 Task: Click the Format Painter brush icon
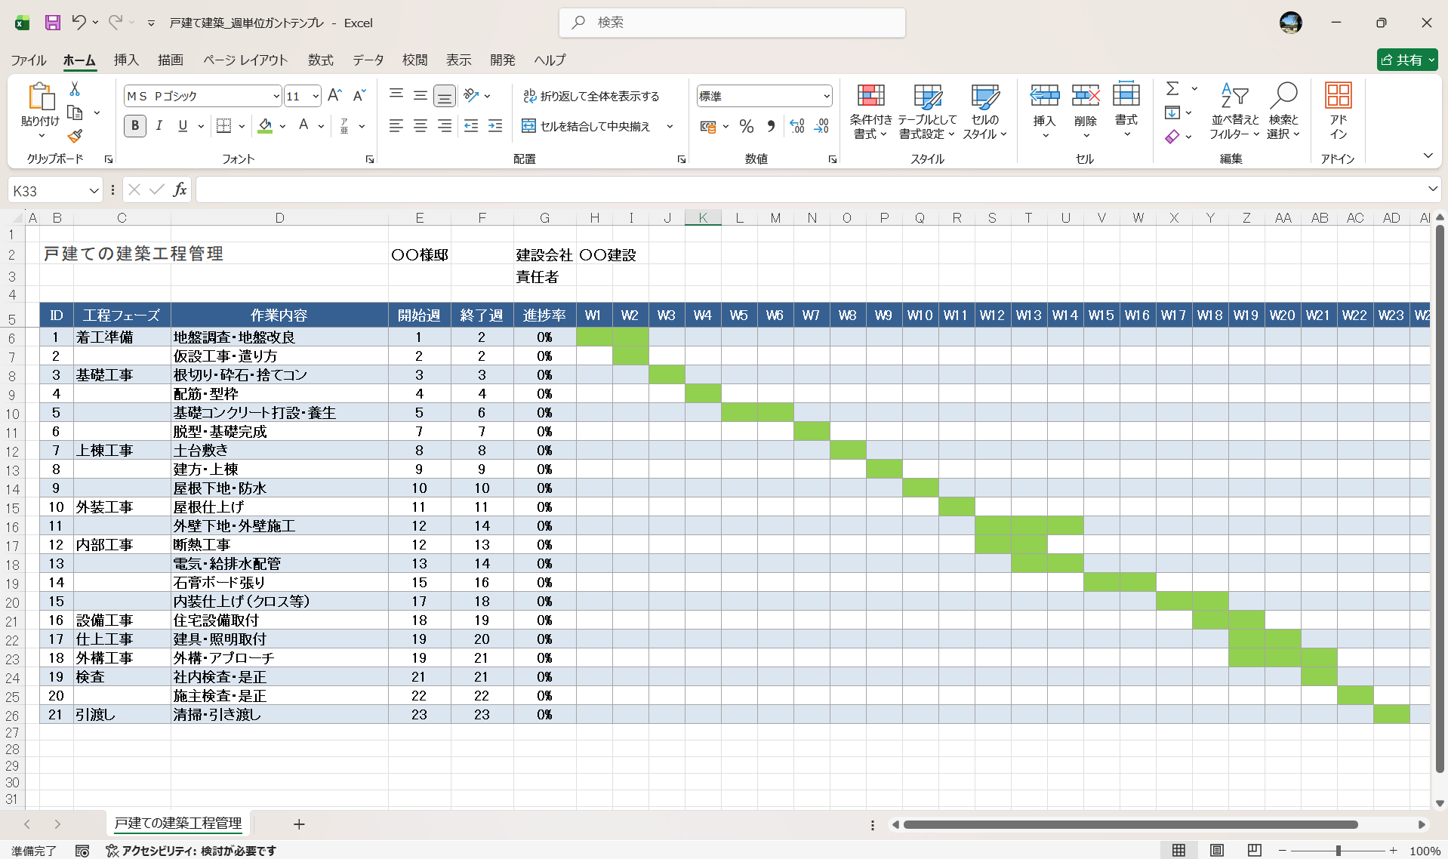coord(75,136)
